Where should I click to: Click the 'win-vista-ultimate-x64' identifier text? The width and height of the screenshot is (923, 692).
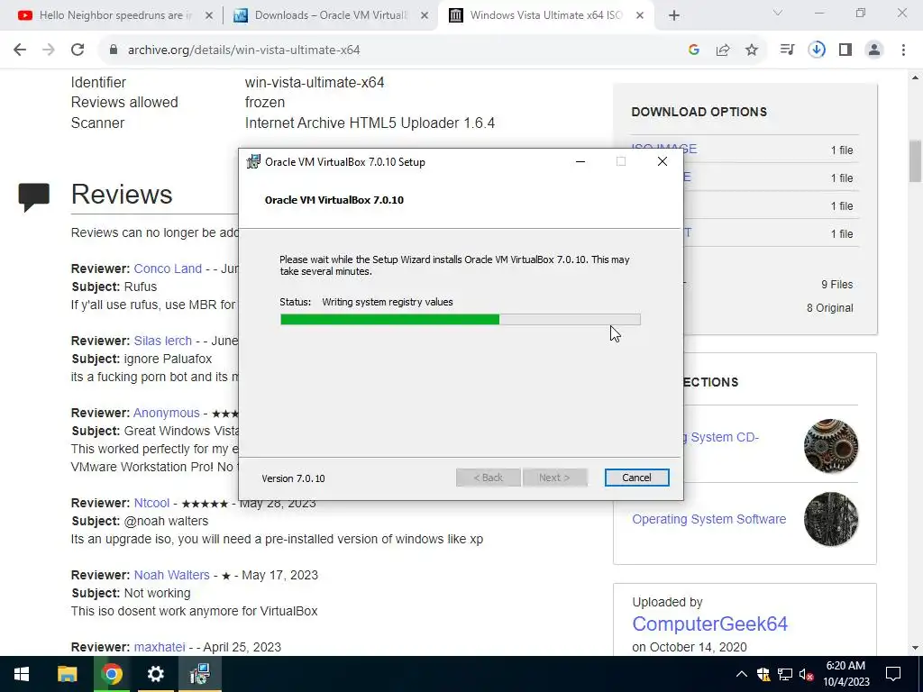point(315,82)
